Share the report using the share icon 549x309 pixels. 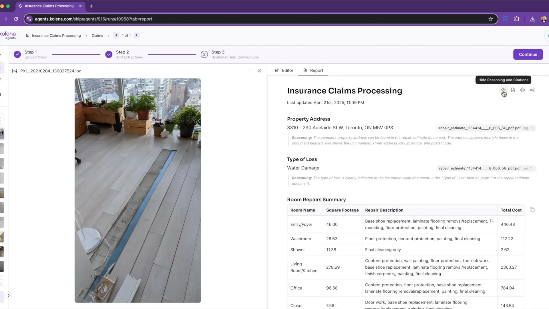pyautogui.click(x=532, y=90)
